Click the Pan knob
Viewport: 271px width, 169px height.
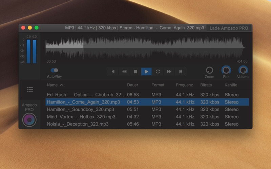tap(226, 70)
